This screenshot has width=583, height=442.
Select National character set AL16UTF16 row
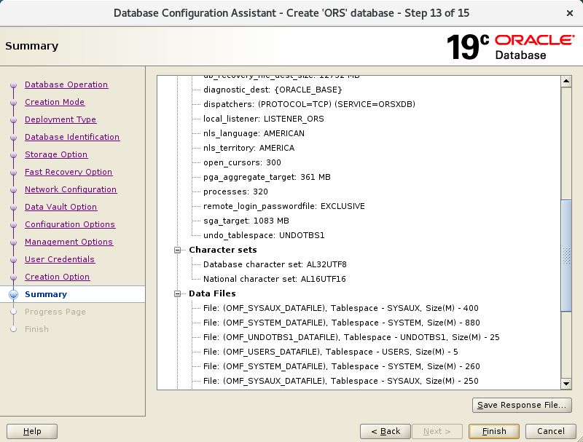(275, 279)
